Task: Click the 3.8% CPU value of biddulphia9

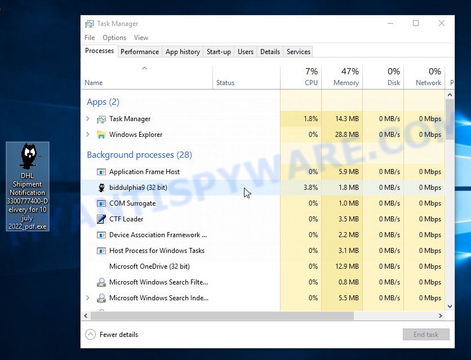Action: click(x=310, y=188)
